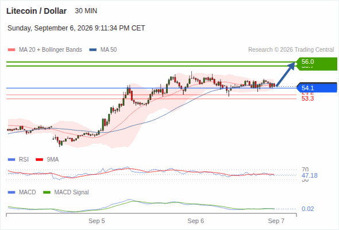Click the Research Trading Central copyright text
Viewport: 339px width, 230px height.
pos(291,50)
